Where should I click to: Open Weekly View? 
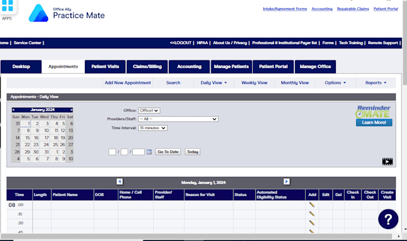tap(254, 83)
